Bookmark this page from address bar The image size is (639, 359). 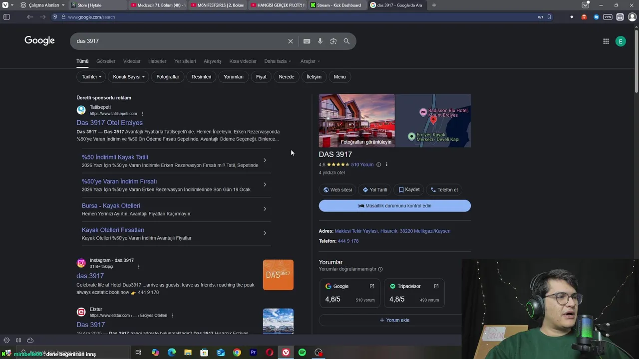click(549, 17)
